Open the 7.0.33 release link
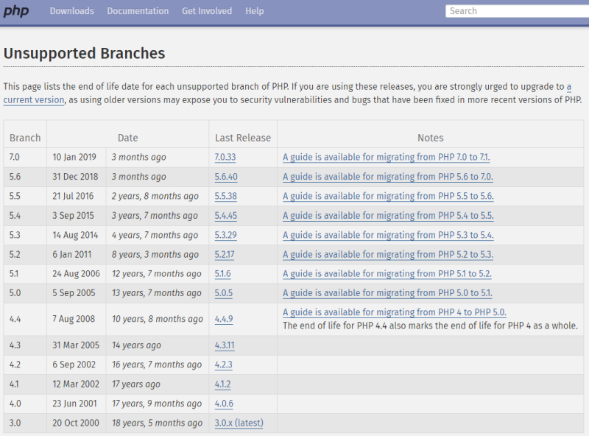 pos(225,157)
